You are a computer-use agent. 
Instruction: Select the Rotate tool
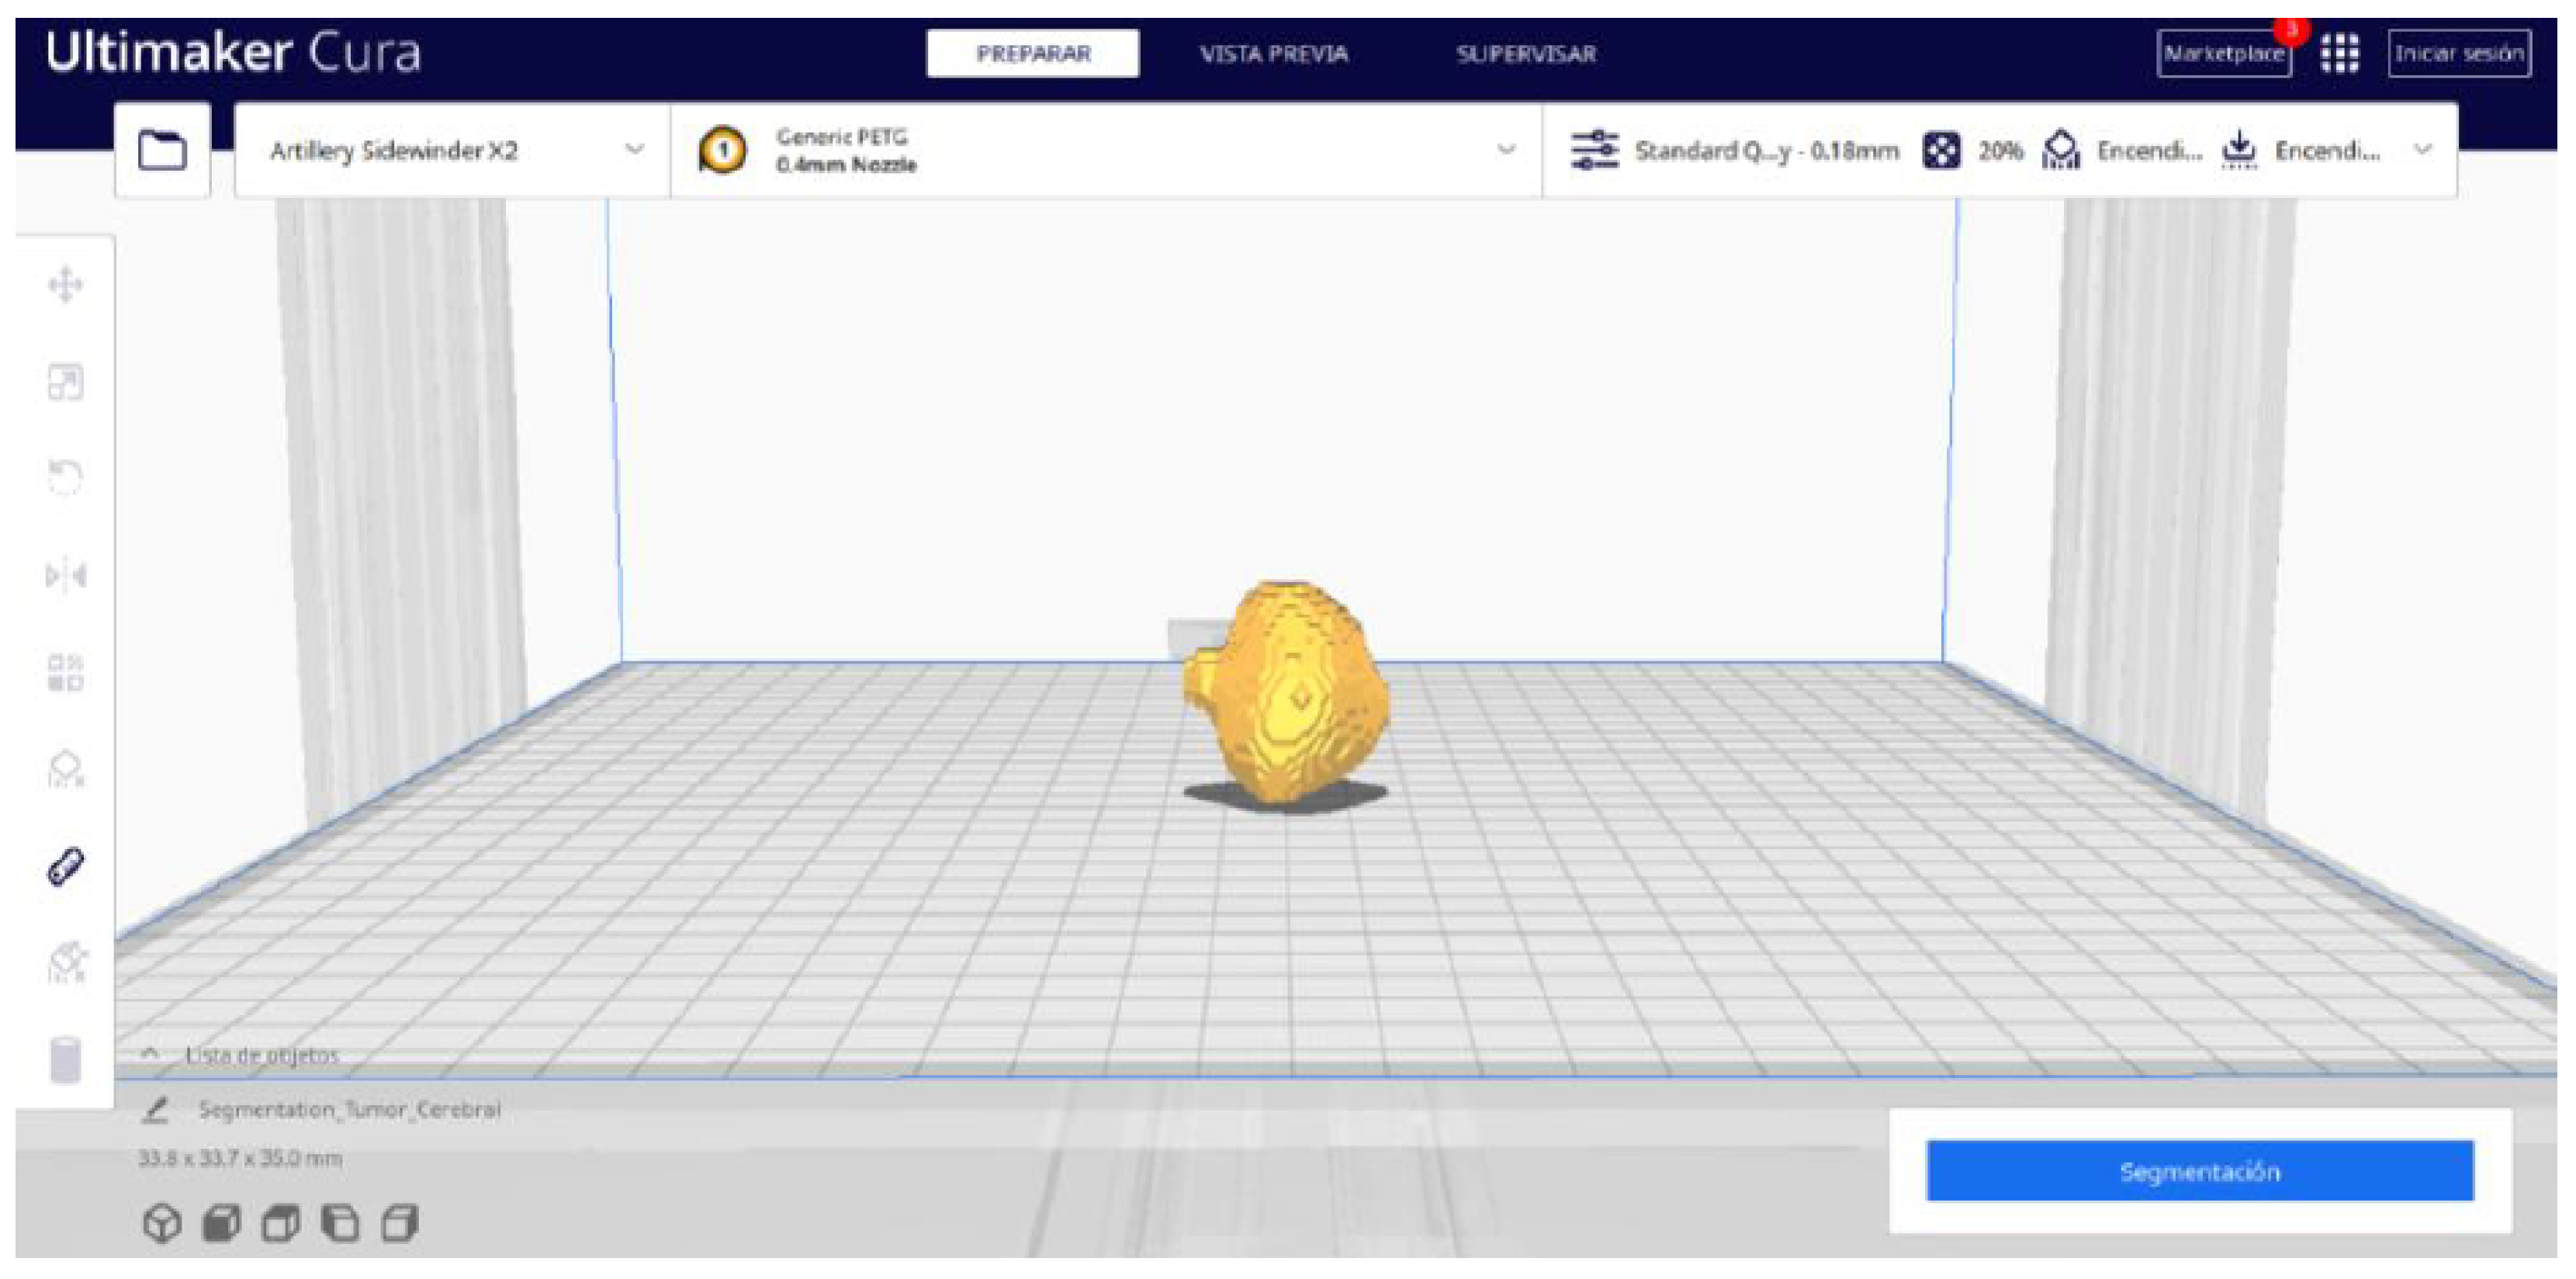click(x=65, y=477)
